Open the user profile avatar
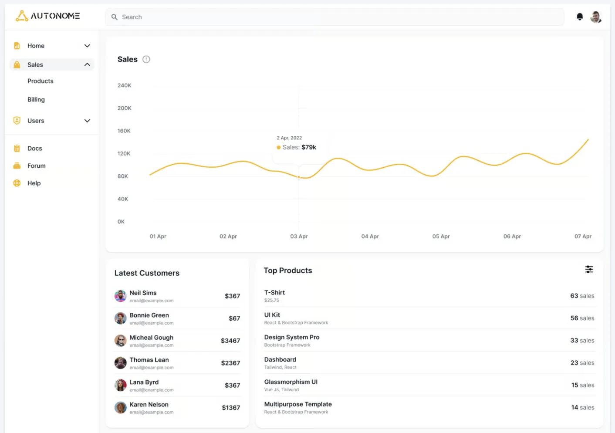 coord(596,17)
